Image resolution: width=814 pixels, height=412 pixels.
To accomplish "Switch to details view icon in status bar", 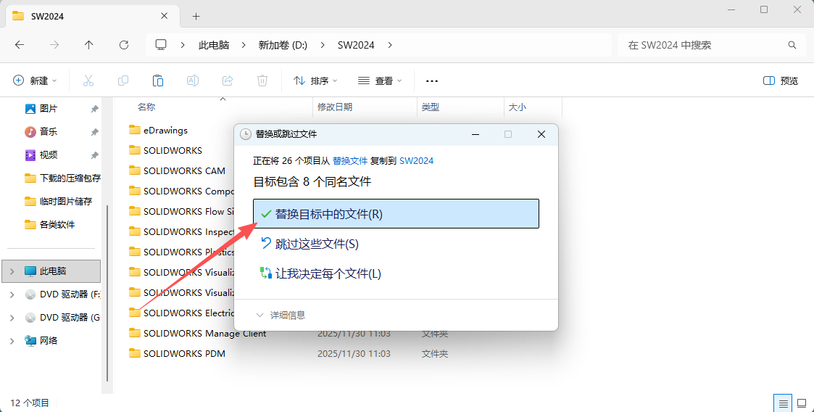I will 784,403.
